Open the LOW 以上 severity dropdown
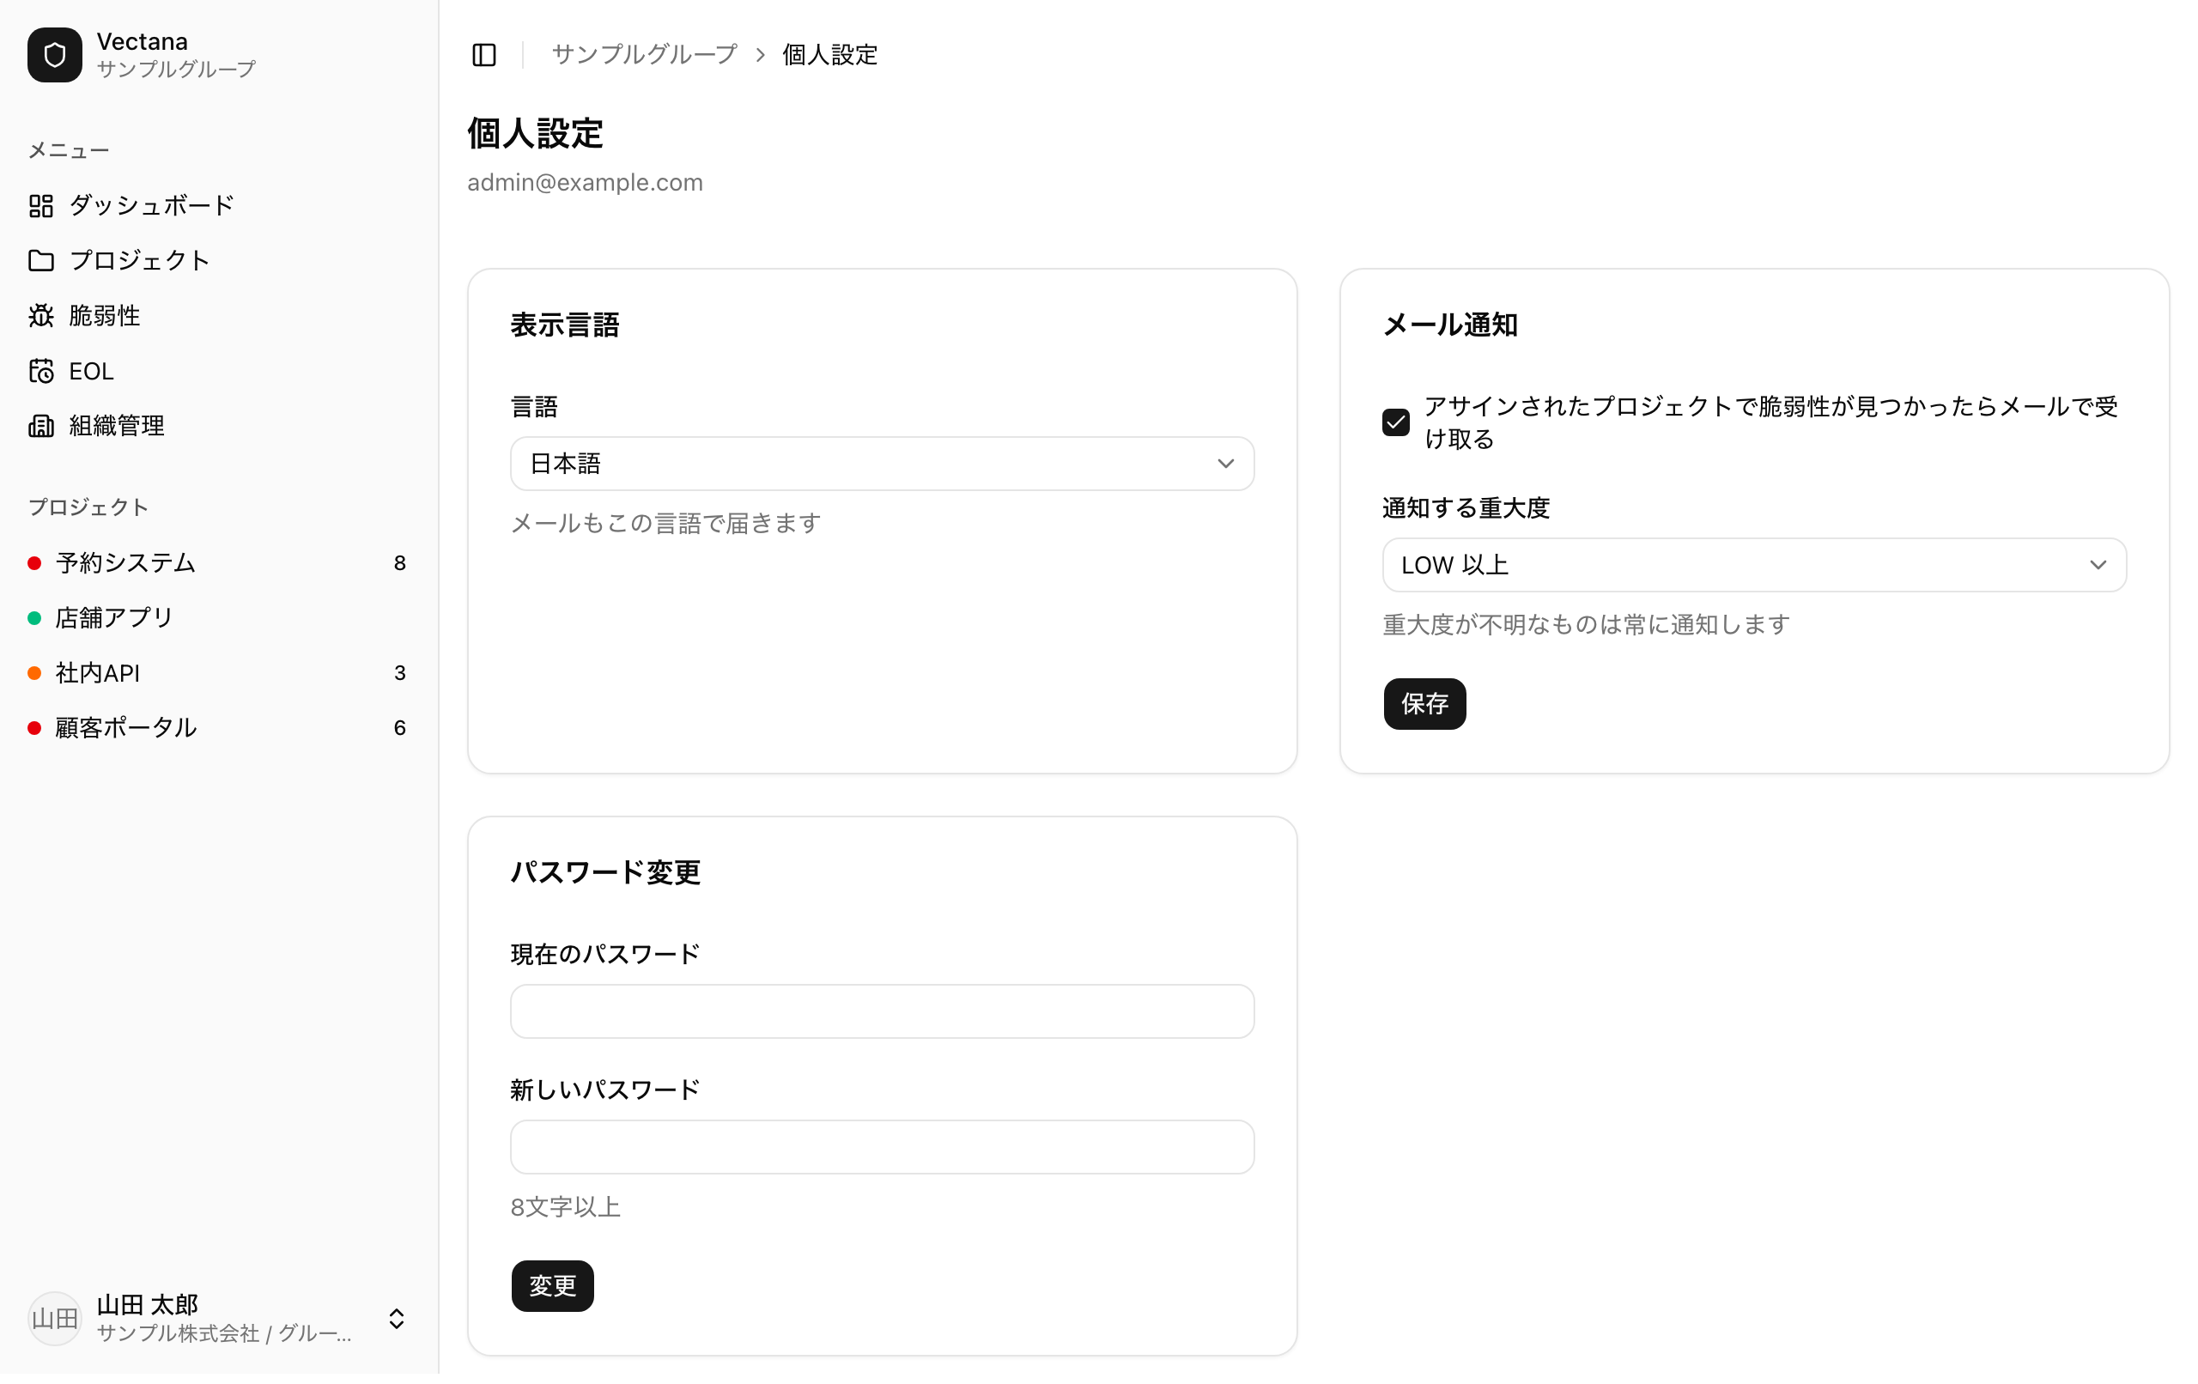The image size is (2198, 1384). (x=1753, y=565)
